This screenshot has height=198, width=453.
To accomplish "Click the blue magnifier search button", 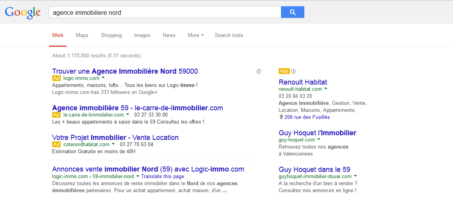I will point(292,12).
